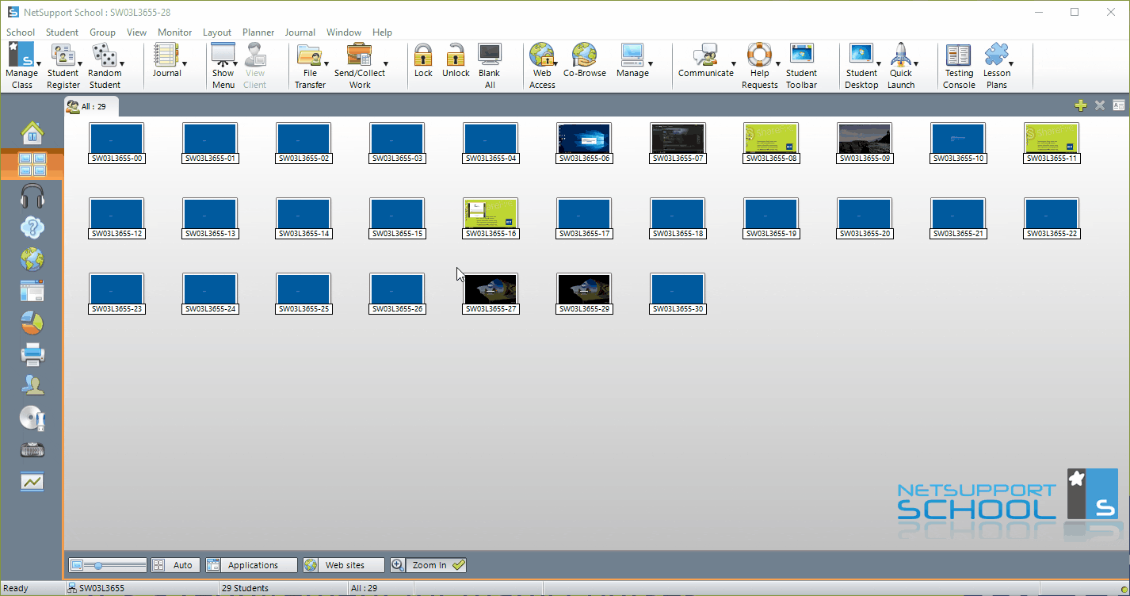Click the Lock students padlock icon

pyautogui.click(x=423, y=57)
